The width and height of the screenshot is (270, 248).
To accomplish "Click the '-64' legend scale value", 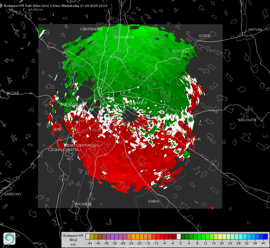I will click(90, 243).
